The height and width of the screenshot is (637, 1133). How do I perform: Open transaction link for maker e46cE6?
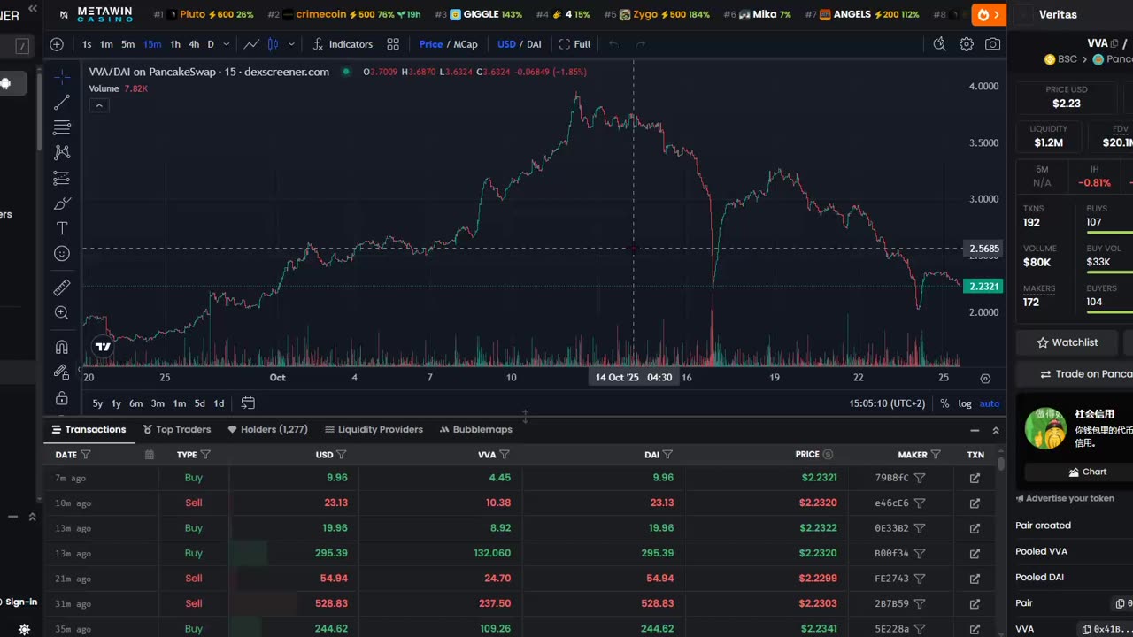coord(975,503)
